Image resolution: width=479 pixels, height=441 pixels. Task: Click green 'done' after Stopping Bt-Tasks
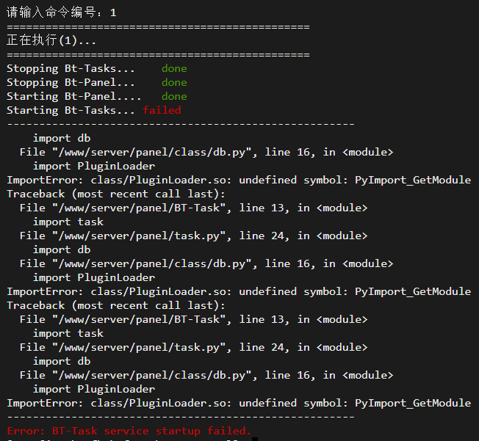pyautogui.click(x=174, y=68)
